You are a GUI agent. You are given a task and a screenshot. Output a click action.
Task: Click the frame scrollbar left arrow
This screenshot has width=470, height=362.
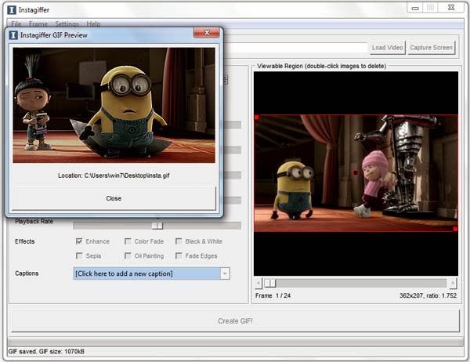pyautogui.click(x=258, y=283)
